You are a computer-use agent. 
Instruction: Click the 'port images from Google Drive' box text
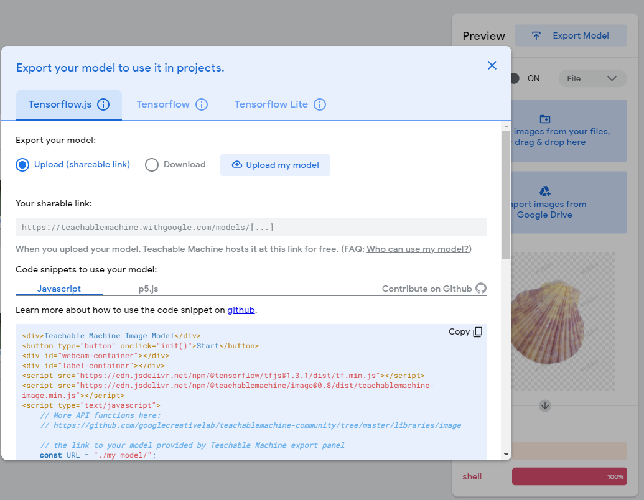coord(549,210)
